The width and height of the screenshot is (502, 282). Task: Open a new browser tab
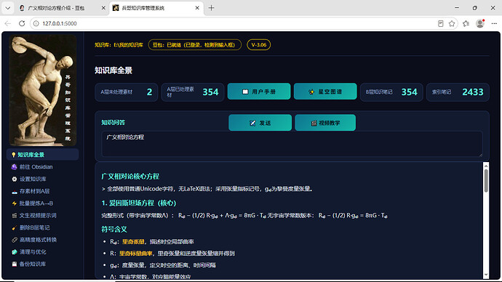pyautogui.click(x=211, y=8)
